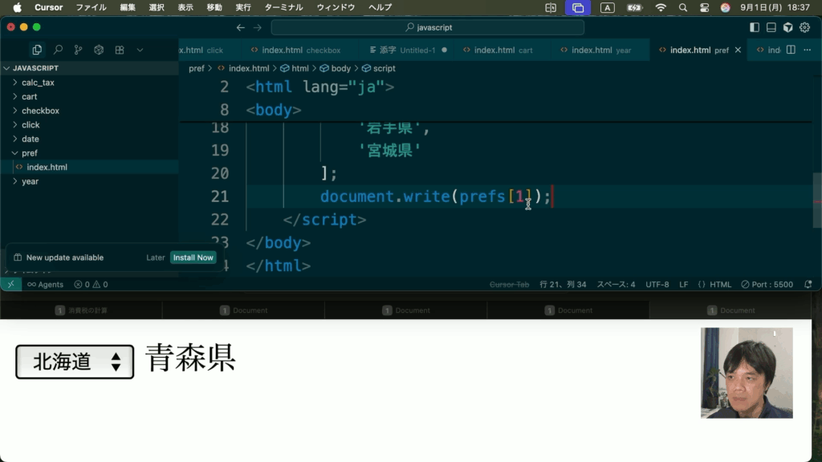Click Later on the update notification

point(156,257)
